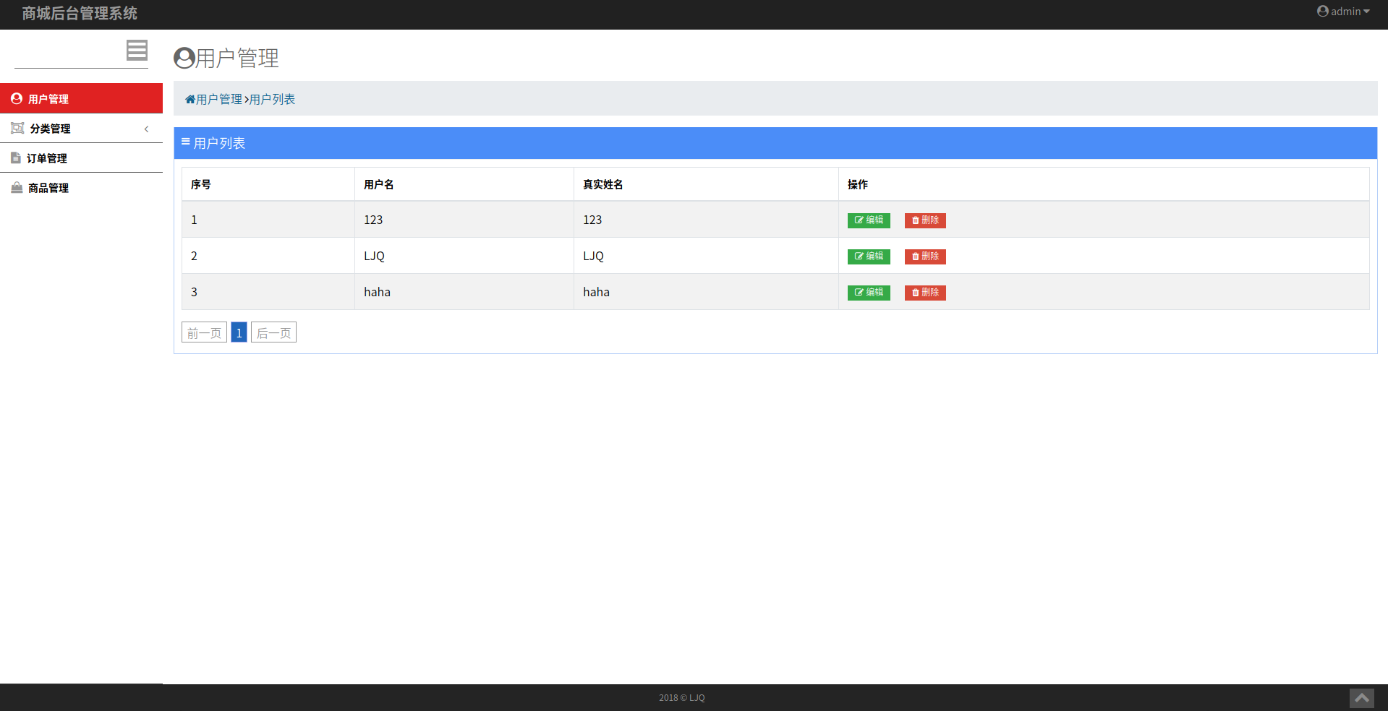
Task: Click the home icon in breadcrumb
Action: click(190, 100)
